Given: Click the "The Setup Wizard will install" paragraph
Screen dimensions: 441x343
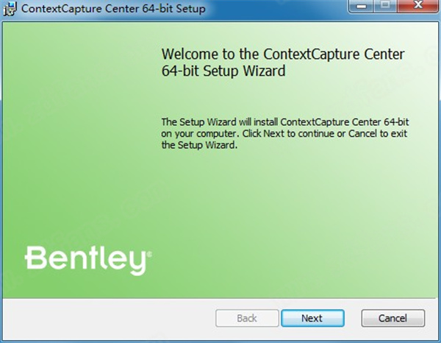Looking at the screenshot, I should point(285,133).
